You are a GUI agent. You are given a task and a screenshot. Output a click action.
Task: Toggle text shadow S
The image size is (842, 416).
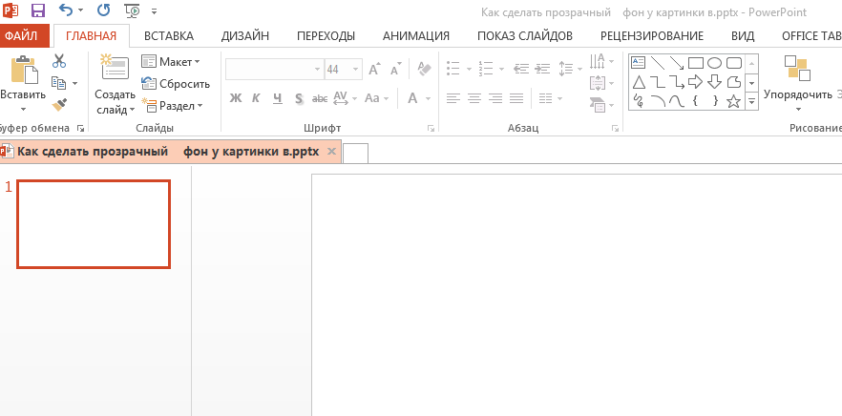click(299, 98)
